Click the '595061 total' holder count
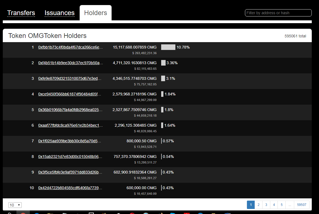The image size is (319, 214). 295,36
